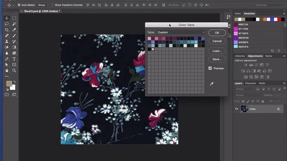Switch to the Channels tab
This screenshot has width=287, height=161.
coord(250,83)
